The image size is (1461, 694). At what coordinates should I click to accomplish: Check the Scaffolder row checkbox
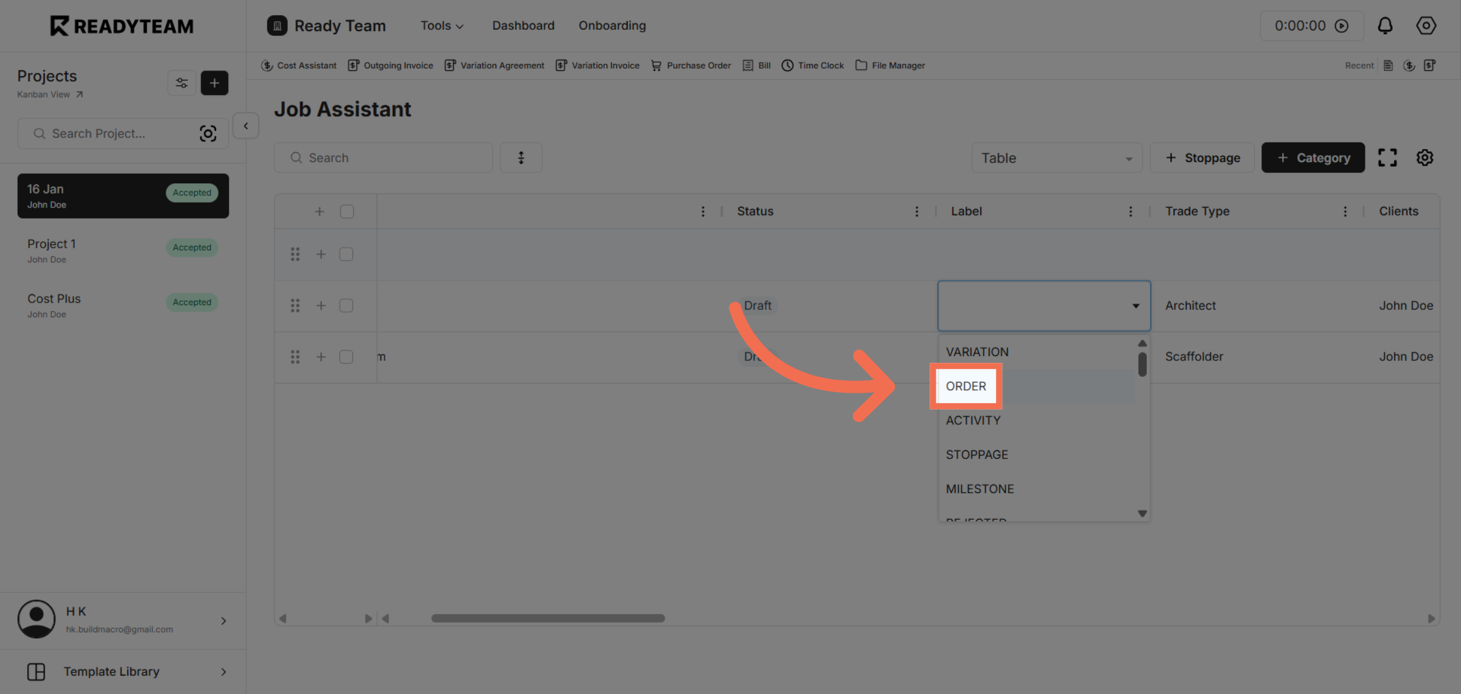tap(346, 357)
